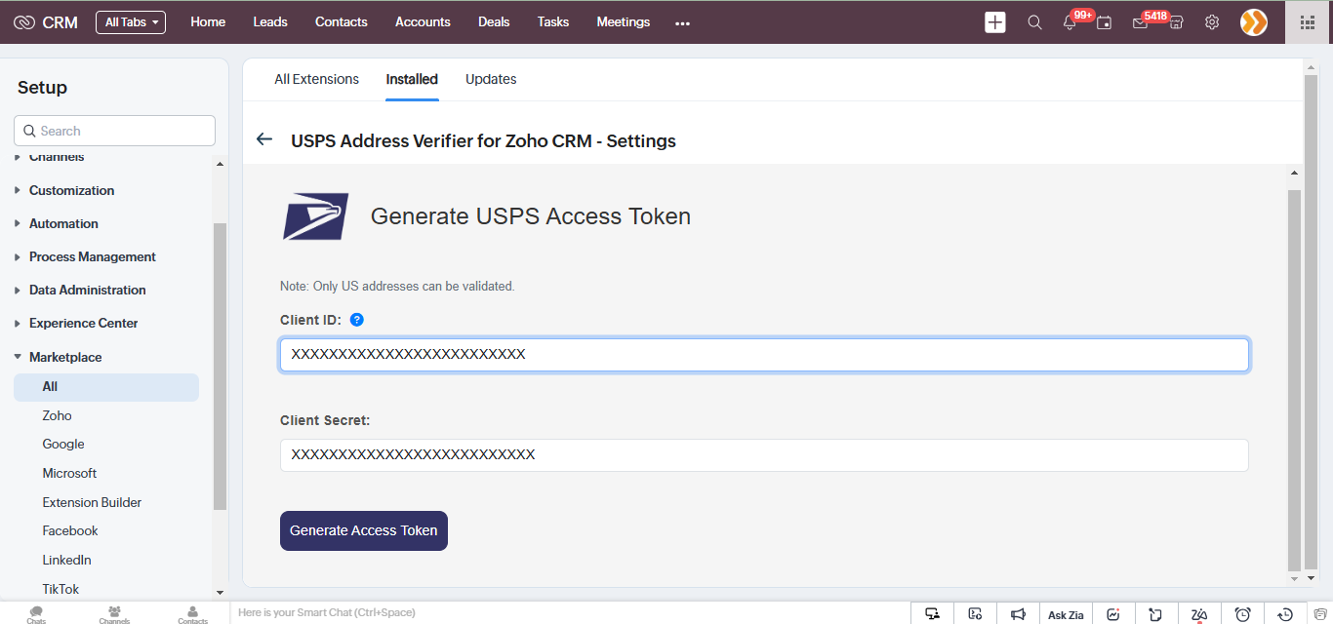Screen dimensions: 1333x624
Task: Open Channels in the bottom bar
Action: tap(114, 614)
